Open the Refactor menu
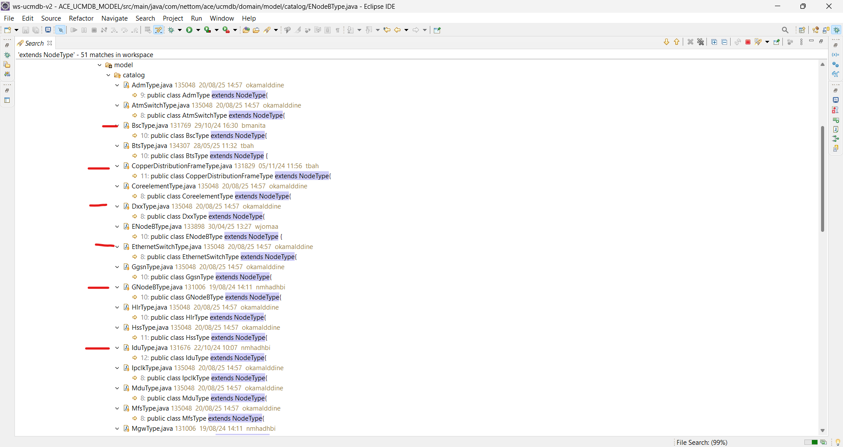Image resolution: width=843 pixels, height=447 pixels. (x=81, y=18)
